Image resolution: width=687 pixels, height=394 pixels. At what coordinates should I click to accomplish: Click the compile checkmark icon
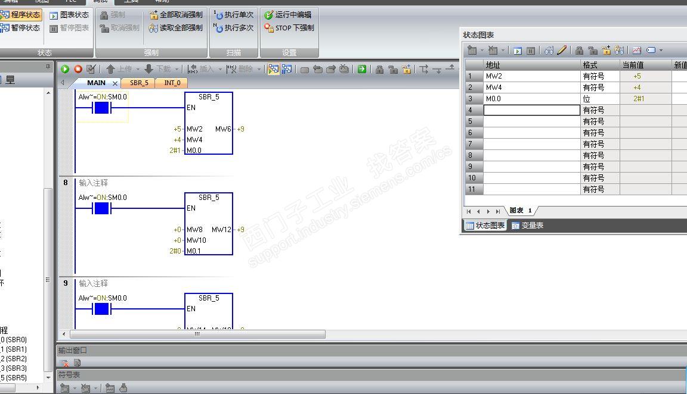[91, 69]
